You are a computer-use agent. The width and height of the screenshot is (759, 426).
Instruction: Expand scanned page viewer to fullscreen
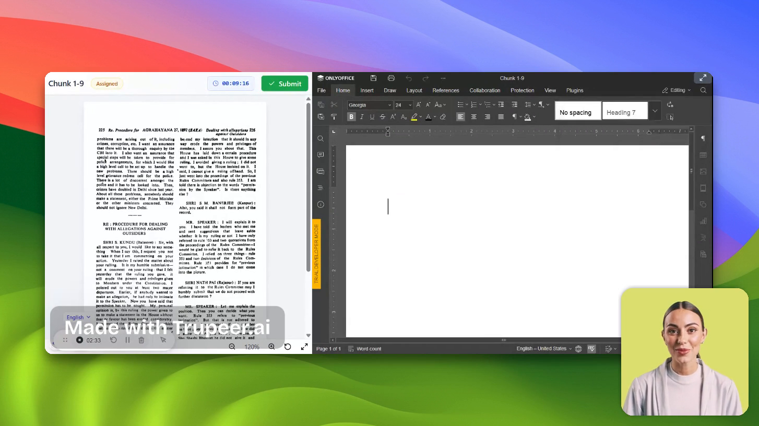click(304, 347)
